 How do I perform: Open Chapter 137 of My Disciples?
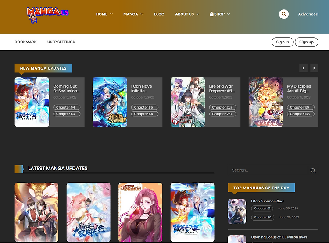click(300, 107)
